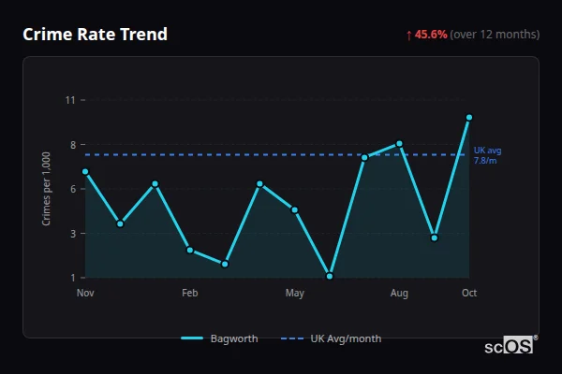Image resolution: width=562 pixels, height=374 pixels.
Task: Select the January data point
Action: coord(155,184)
